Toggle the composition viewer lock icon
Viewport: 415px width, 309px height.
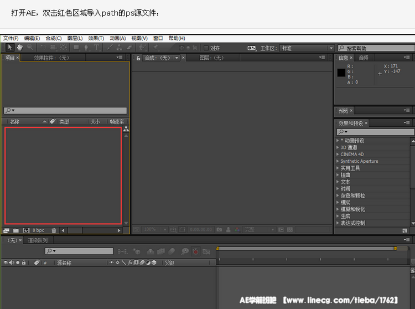[x=138, y=58]
